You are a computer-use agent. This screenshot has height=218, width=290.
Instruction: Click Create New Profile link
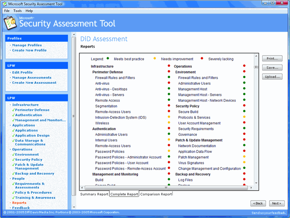(29, 50)
